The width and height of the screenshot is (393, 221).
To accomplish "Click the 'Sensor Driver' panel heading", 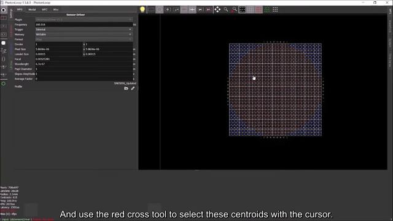I will 76,15.
